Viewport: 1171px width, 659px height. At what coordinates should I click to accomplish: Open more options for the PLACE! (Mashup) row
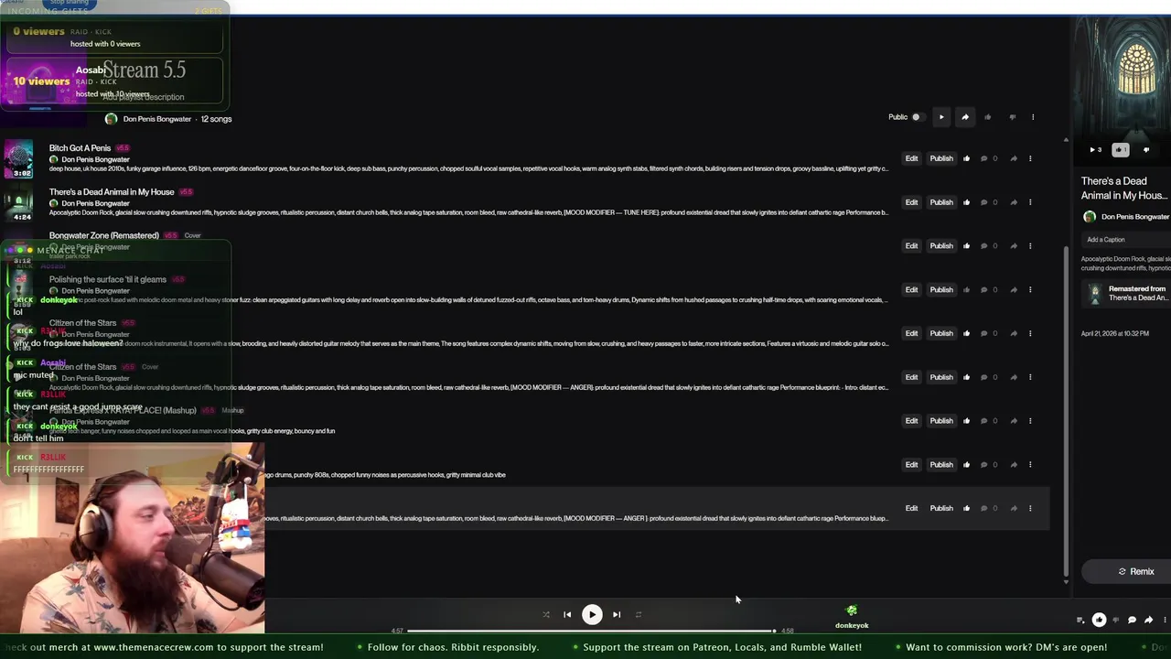coord(1030,421)
